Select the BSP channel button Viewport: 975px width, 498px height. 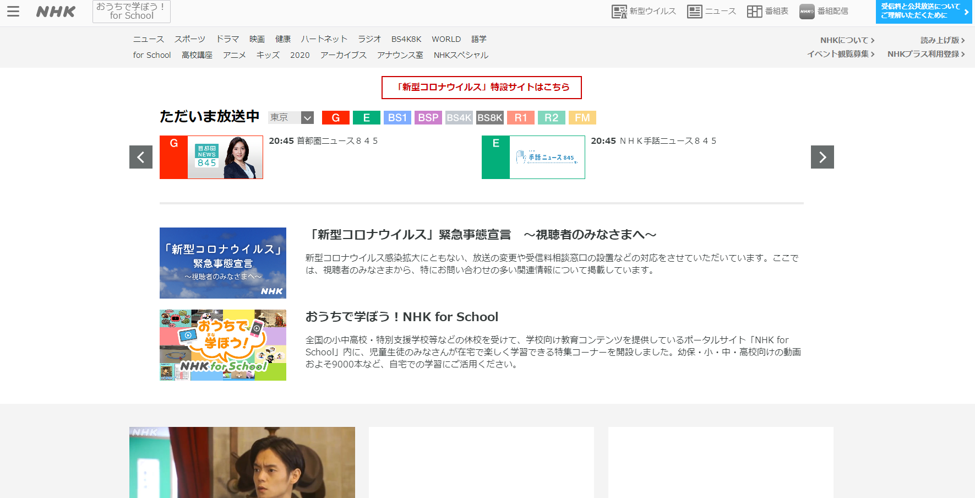point(428,117)
